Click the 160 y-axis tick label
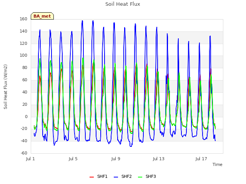The height and width of the screenshot is (184, 246). [23, 19]
